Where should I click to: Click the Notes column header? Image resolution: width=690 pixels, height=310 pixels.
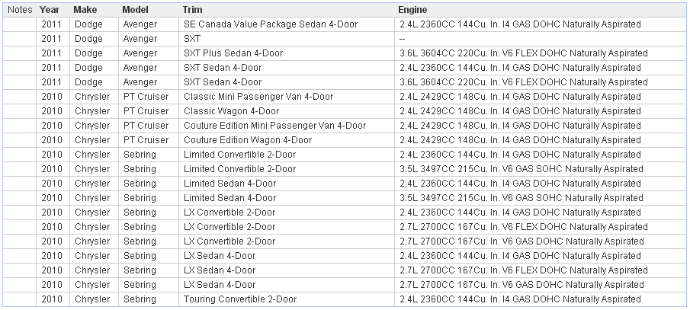pyautogui.click(x=19, y=10)
